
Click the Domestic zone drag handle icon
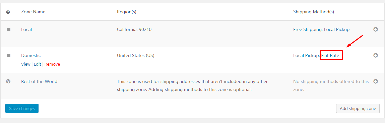pos(8,56)
